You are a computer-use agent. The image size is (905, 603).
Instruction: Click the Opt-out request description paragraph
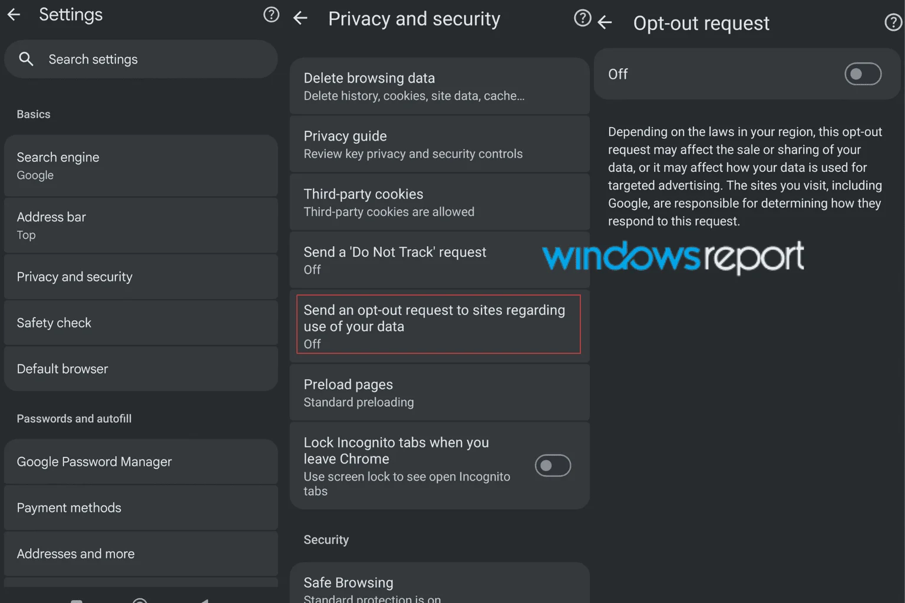tap(745, 177)
